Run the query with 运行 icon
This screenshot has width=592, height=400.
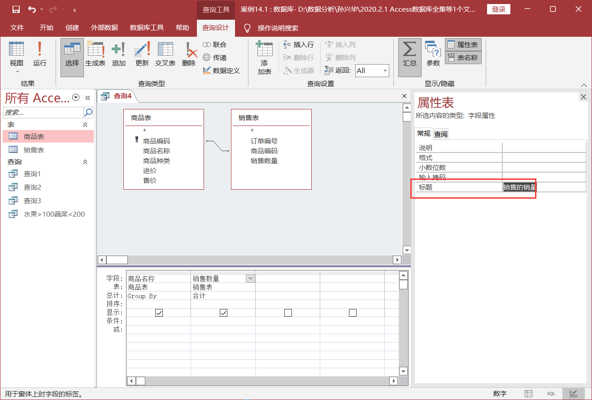click(39, 54)
